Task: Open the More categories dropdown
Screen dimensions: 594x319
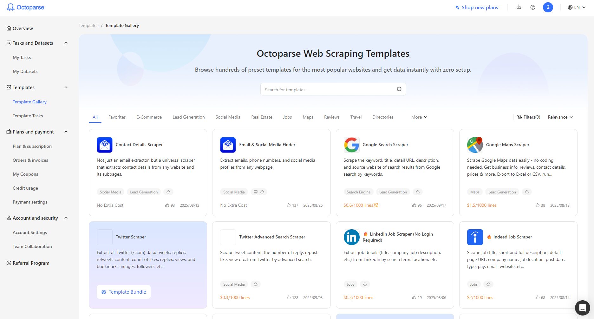Action: coord(419,117)
